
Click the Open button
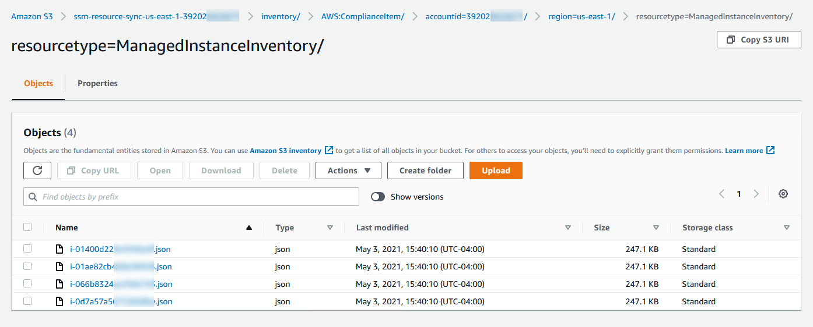pos(160,170)
